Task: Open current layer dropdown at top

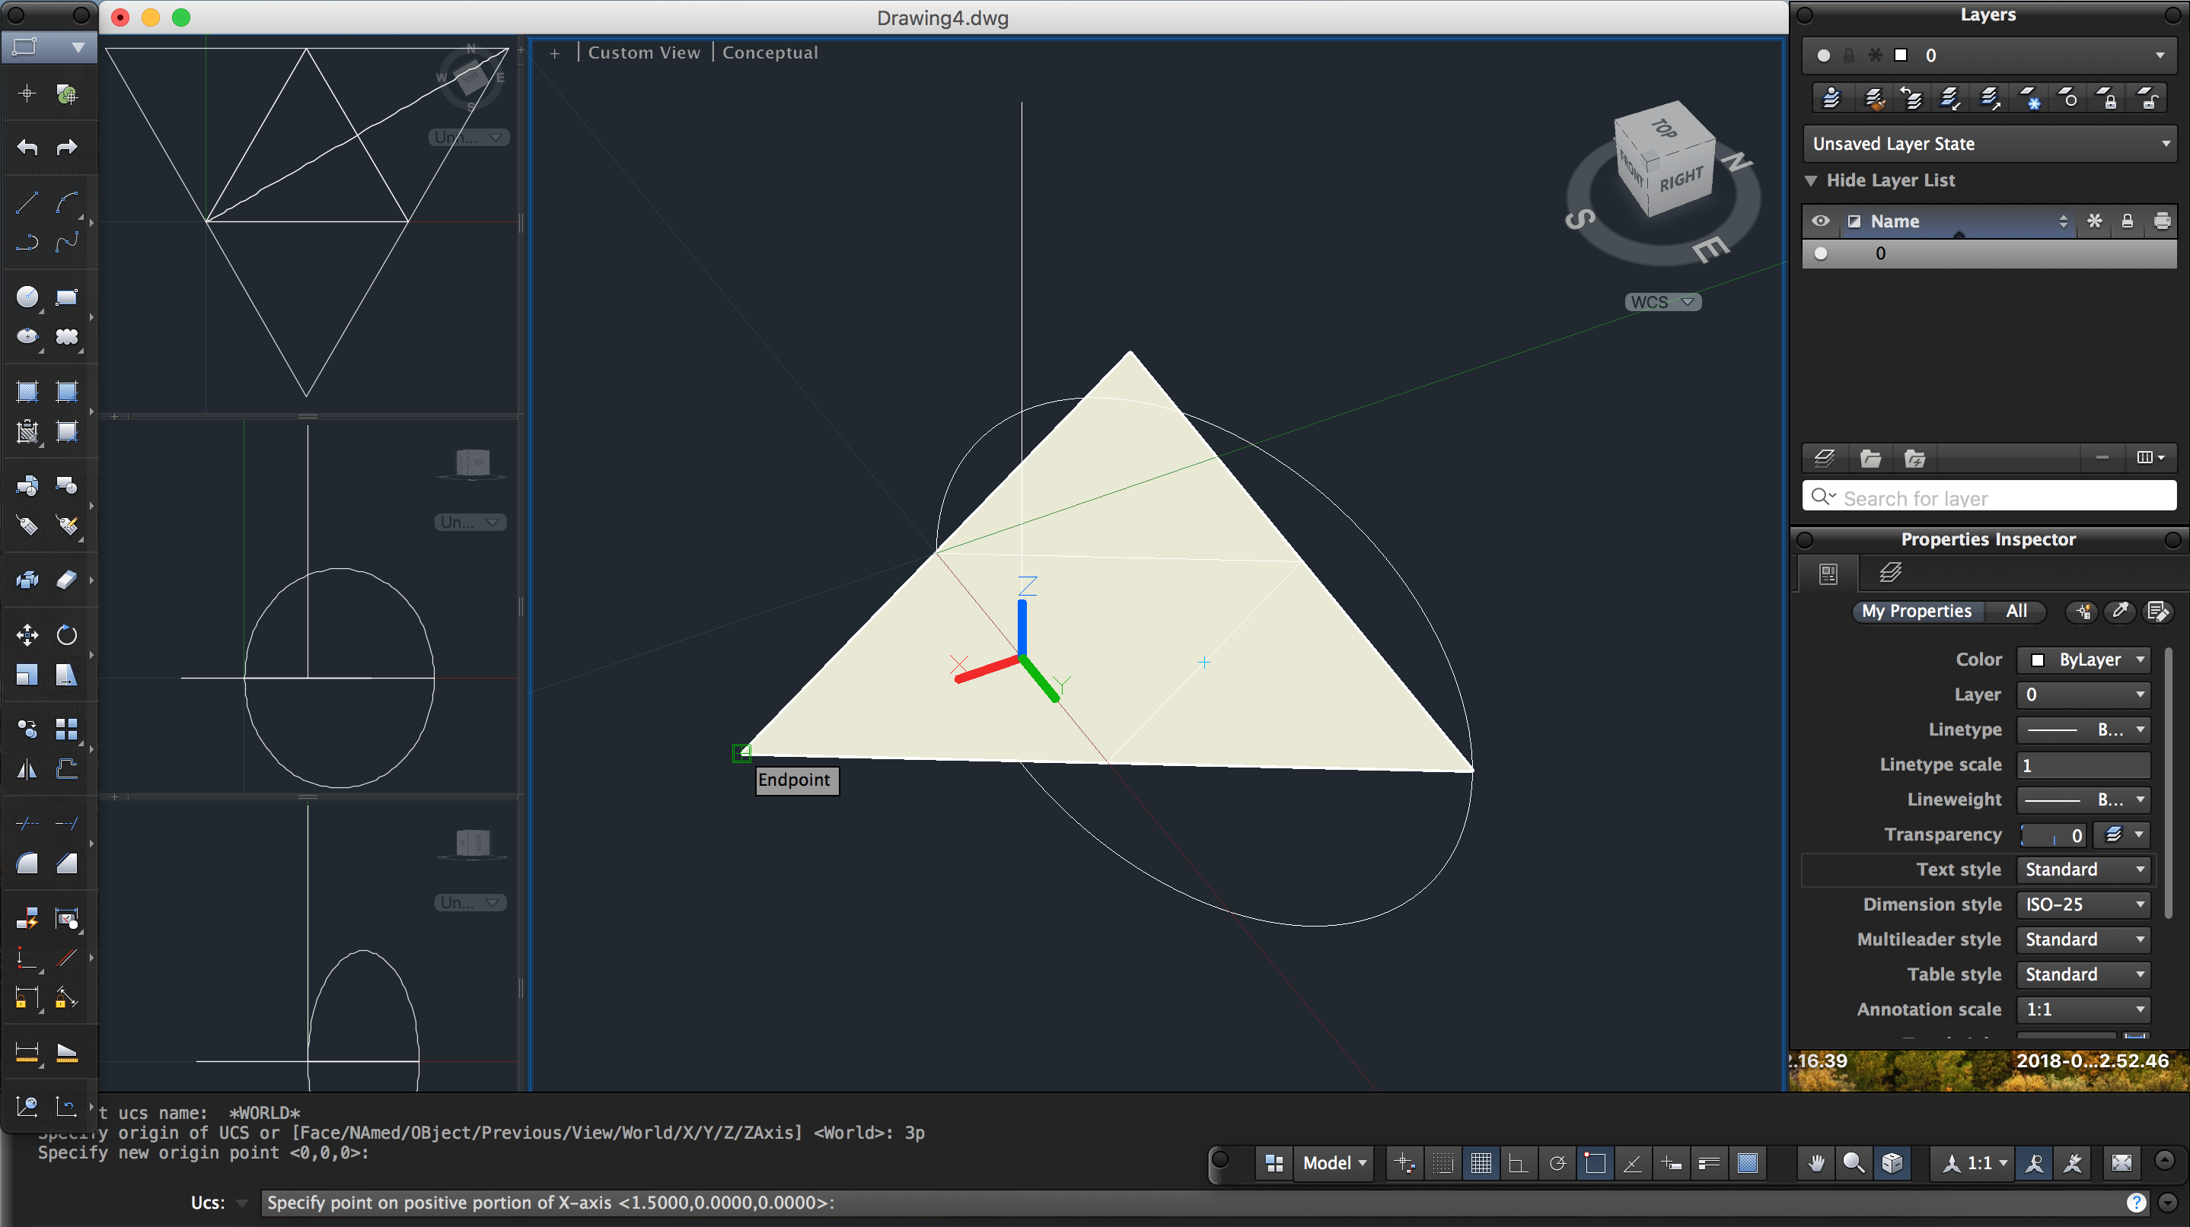Action: pos(1989,56)
